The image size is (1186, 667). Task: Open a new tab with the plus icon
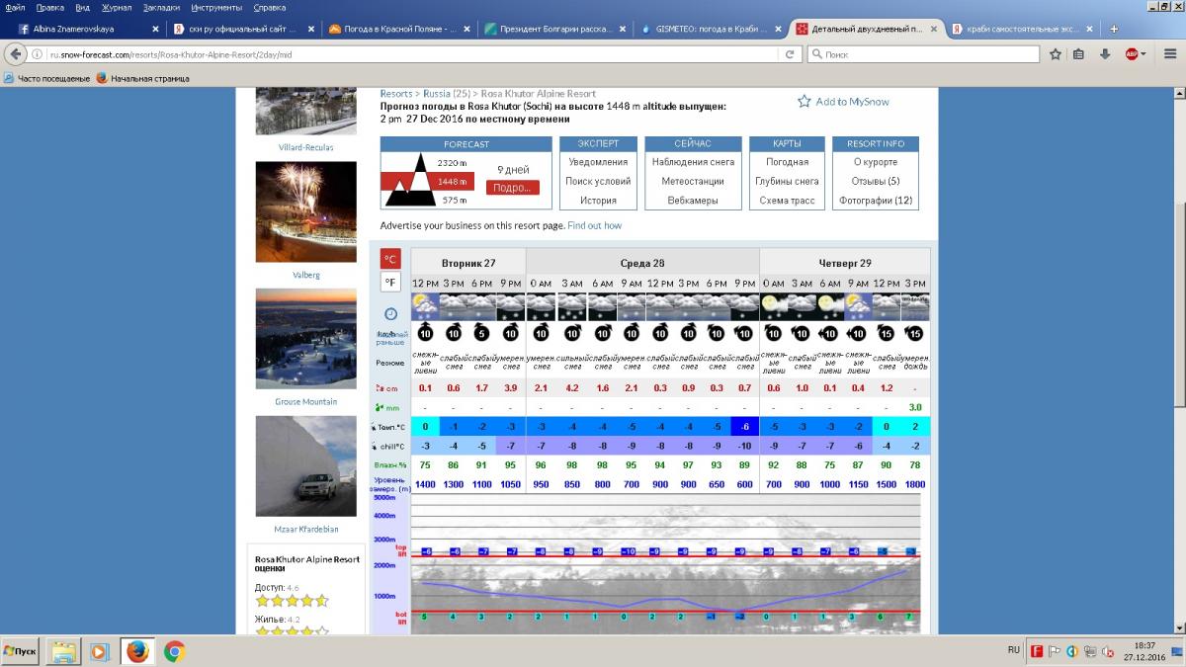coord(1115,29)
